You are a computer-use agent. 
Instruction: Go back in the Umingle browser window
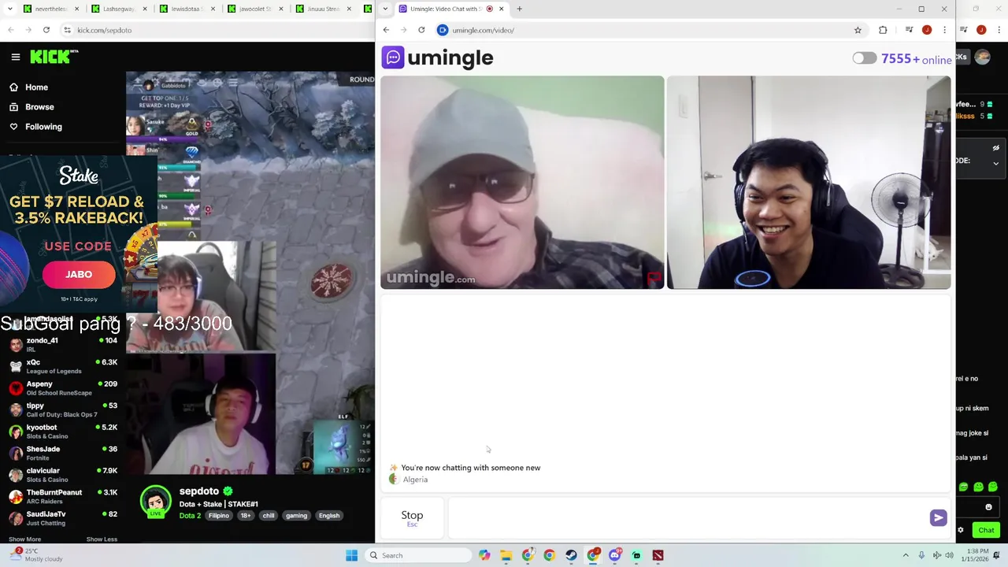coord(386,30)
